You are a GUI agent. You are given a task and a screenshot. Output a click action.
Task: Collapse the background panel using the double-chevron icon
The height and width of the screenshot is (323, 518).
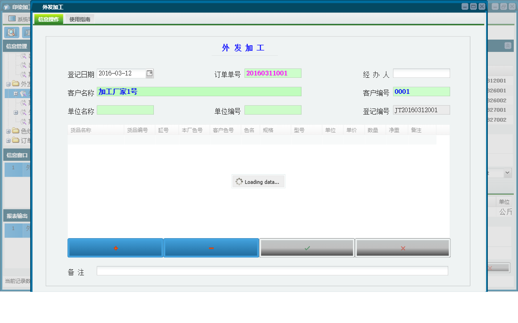click(x=508, y=46)
